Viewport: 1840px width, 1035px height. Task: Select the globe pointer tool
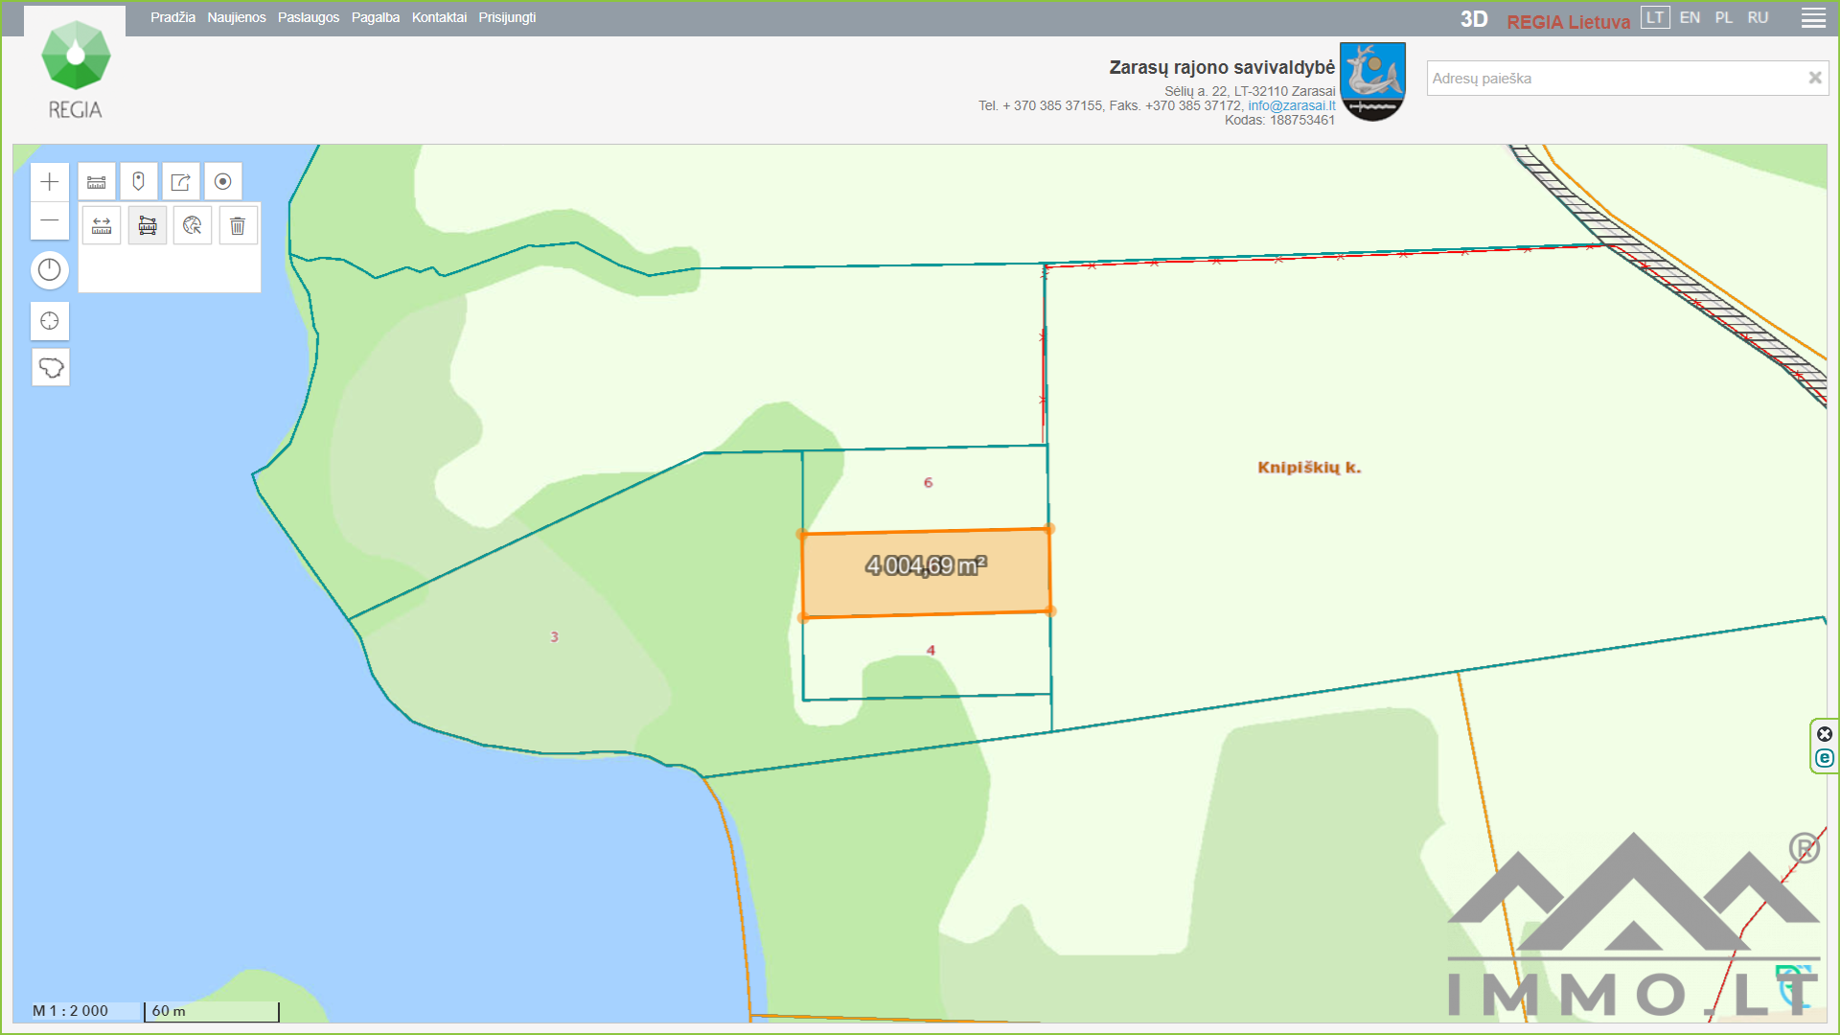tap(193, 226)
